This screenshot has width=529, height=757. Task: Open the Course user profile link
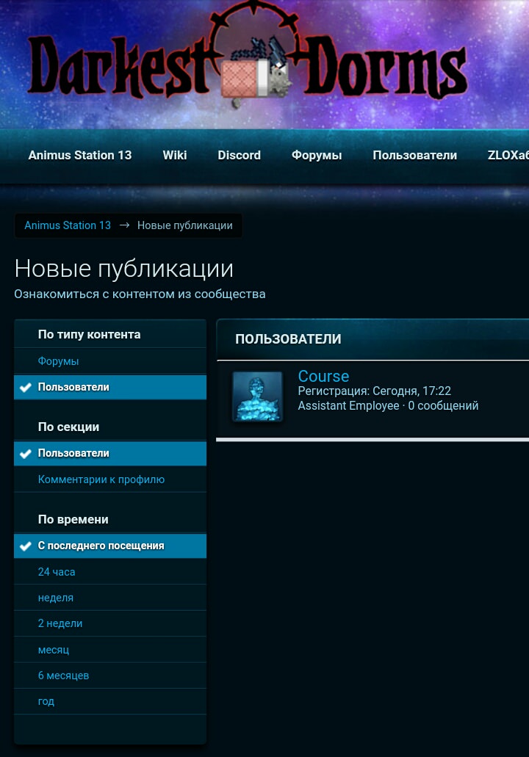point(323,376)
